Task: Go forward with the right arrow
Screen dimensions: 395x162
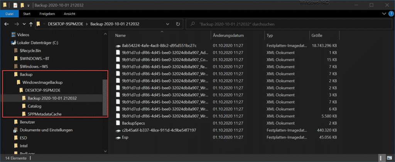Action: 16,24
